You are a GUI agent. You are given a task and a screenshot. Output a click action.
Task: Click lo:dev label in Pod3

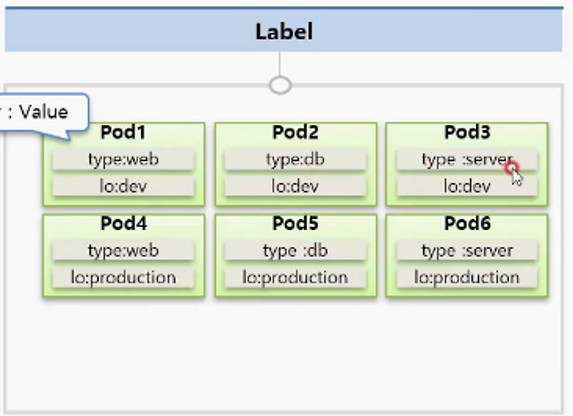click(x=467, y=187)
